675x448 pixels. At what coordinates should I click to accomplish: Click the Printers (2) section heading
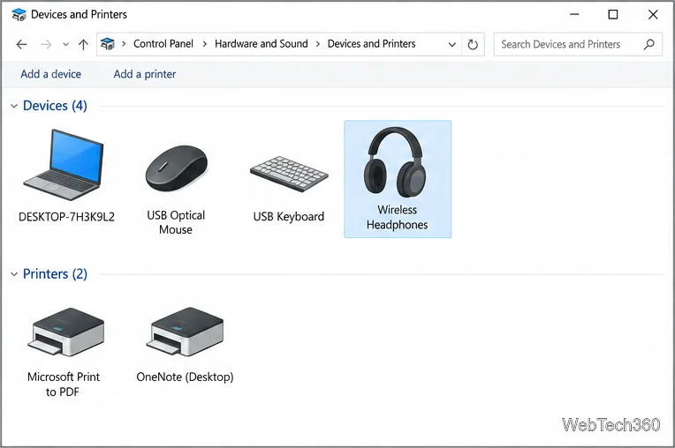(x=55, y=274)
